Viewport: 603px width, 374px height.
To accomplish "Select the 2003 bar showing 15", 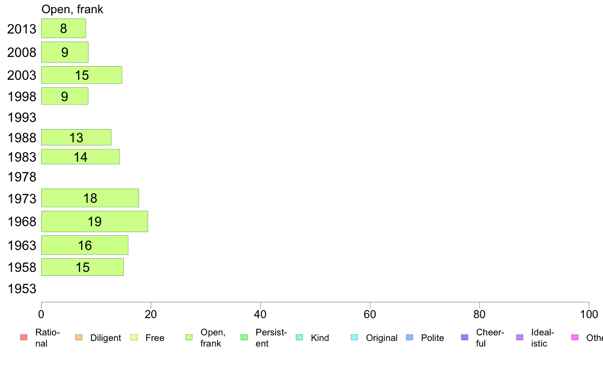I will click(82, 75).
